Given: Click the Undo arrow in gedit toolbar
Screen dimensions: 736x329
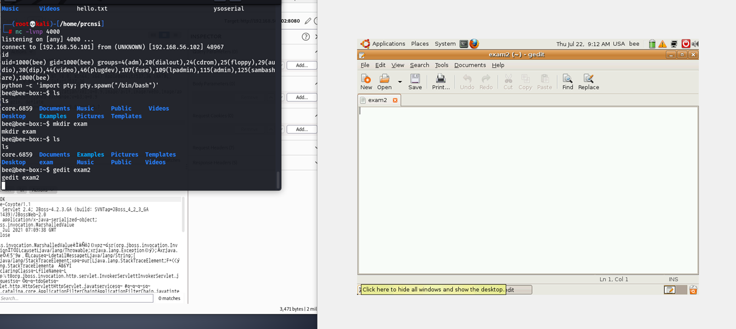Looking at the screenshot, I should tap(467, 82).
